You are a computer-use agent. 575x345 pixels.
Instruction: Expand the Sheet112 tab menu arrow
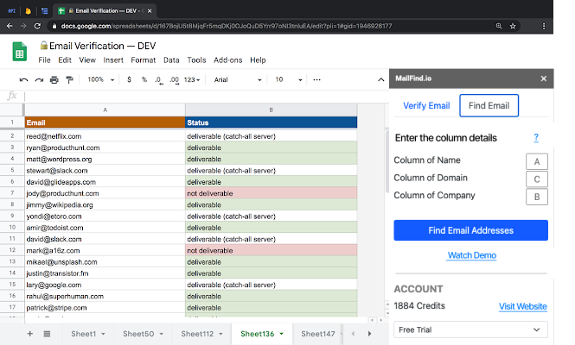click(220, 334)
